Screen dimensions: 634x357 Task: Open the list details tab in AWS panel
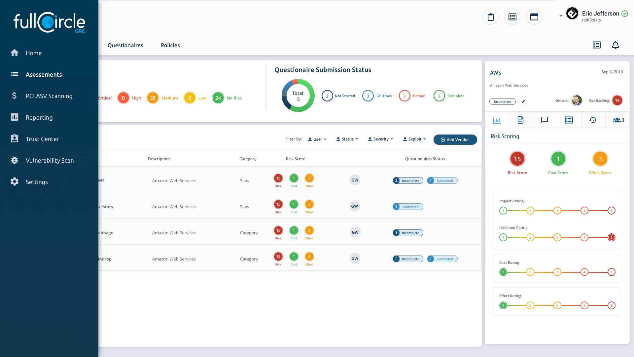(569, 120)
